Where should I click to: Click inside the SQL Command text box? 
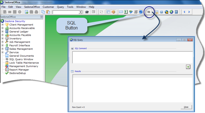click(132, 57)
